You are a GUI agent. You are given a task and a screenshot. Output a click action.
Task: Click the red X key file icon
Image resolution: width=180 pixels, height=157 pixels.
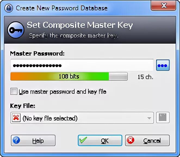point(16,118)
